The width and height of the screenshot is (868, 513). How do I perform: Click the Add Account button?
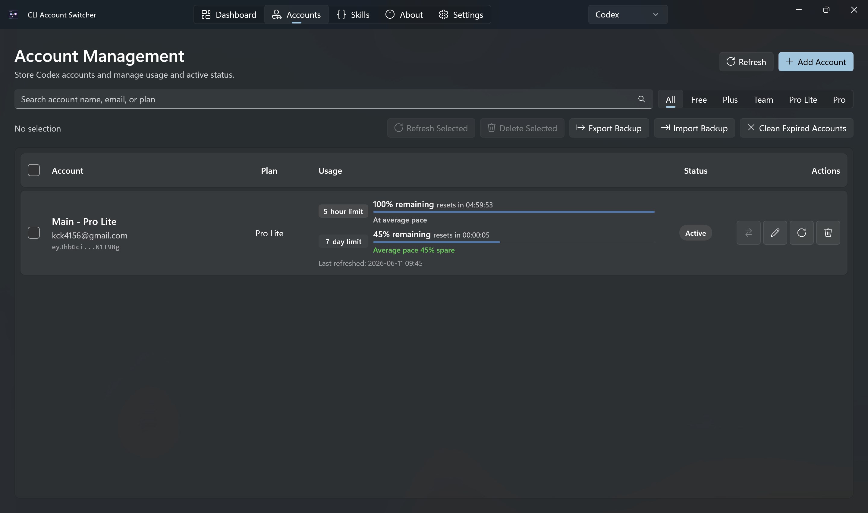point(816,62)
